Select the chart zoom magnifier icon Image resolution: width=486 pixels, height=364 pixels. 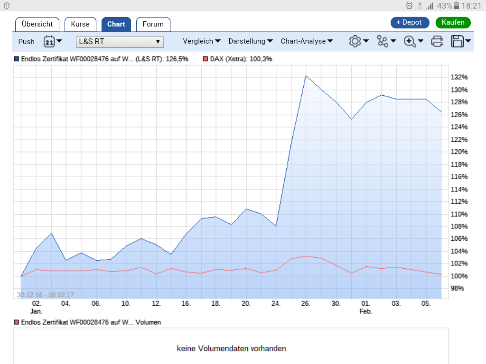pyautogui.click(x=411, y=41)
